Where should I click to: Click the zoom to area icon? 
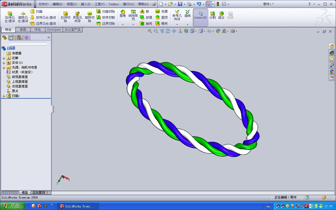click(156, 31)
